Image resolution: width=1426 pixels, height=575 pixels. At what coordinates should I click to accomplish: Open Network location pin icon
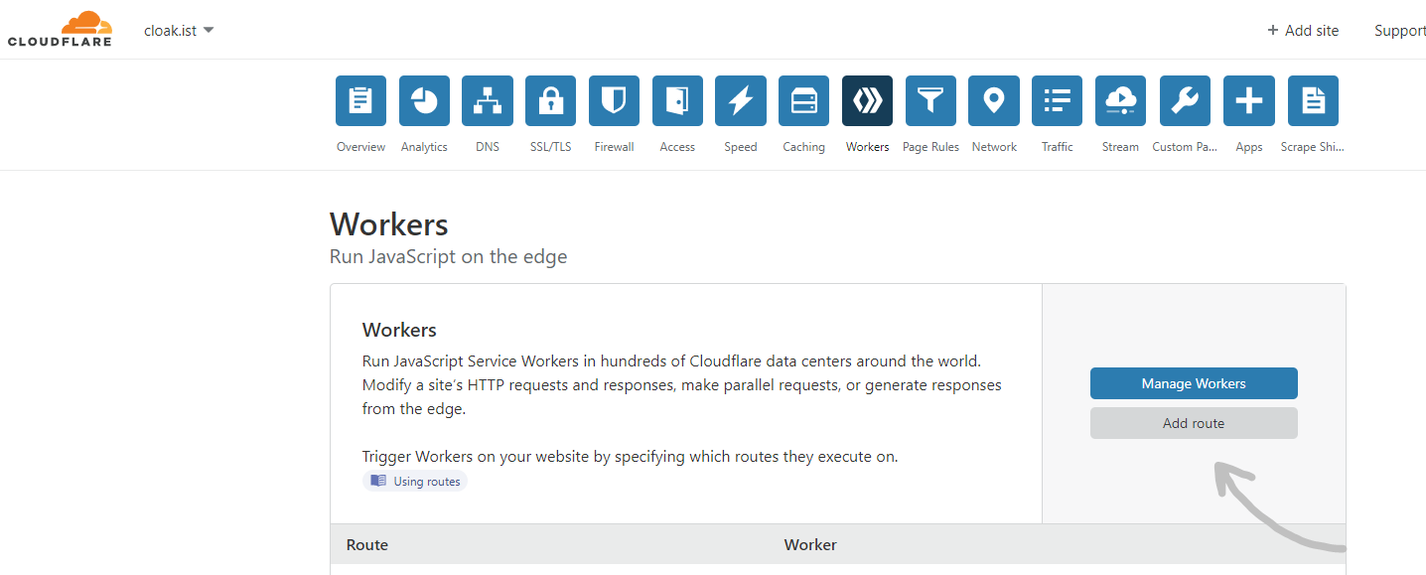coord(994,101)
